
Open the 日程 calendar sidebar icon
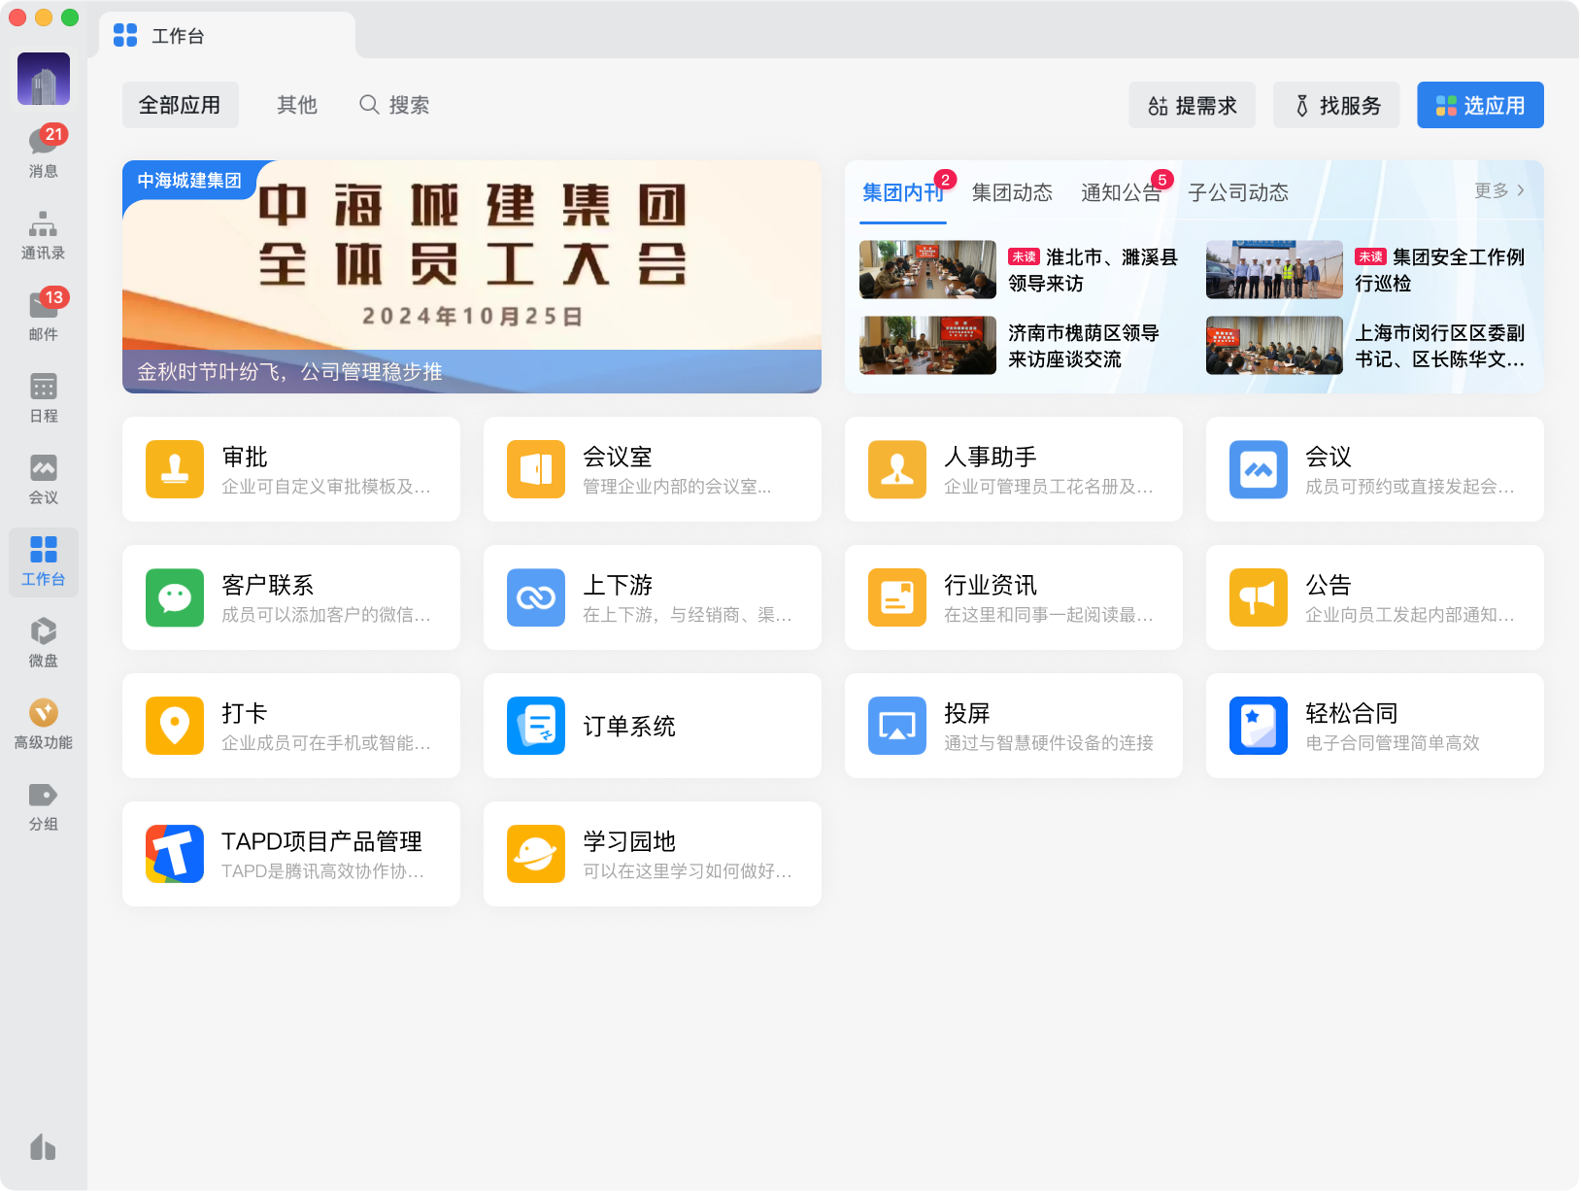[x=44, y=397]
